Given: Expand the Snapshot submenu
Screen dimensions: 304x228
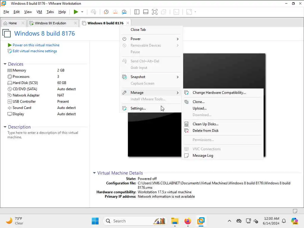Looking at the screenshot, I should click(151, 77).
